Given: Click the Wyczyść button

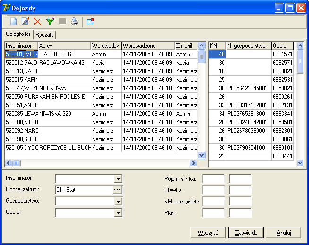Looking at the screenshot, I should point(208,233).
